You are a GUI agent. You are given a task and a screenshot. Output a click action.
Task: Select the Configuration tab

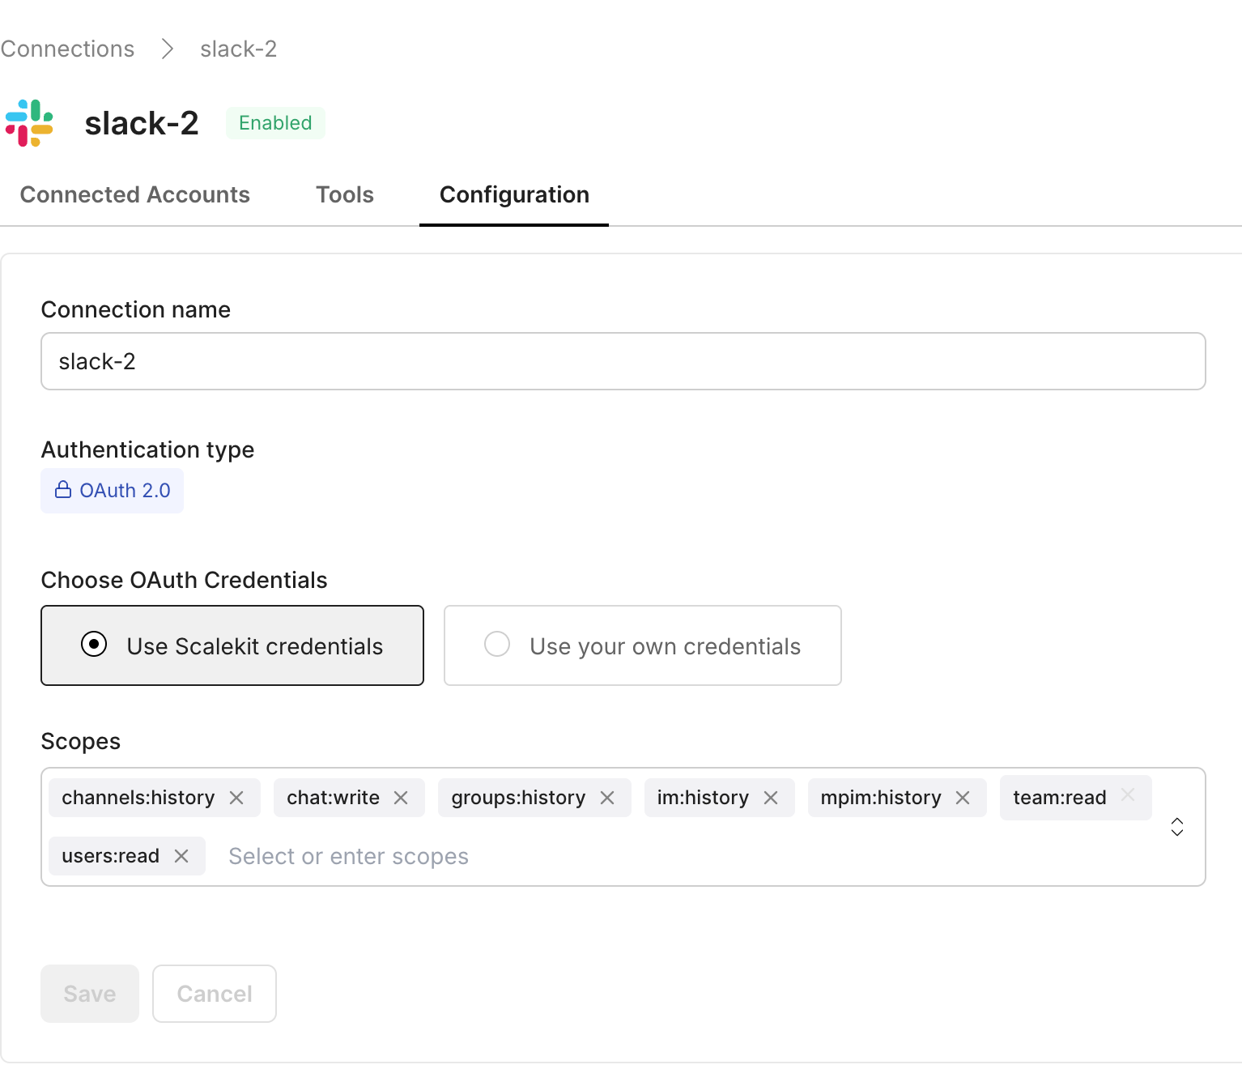514,194
